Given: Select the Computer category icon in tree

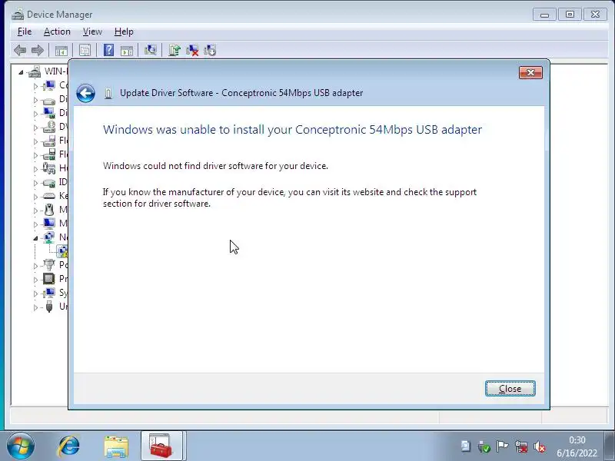Looking at the screenshot, I should (49, 85).
